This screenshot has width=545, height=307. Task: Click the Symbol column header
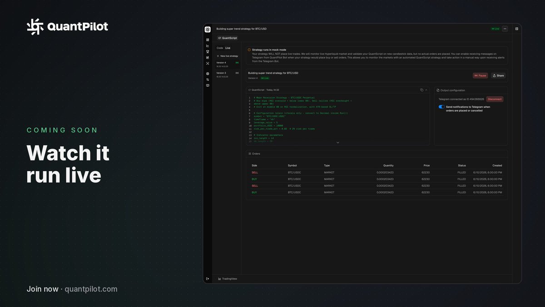tap(292, 166)
